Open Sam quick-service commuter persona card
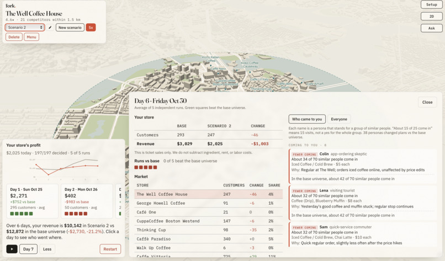 (362, 235)
